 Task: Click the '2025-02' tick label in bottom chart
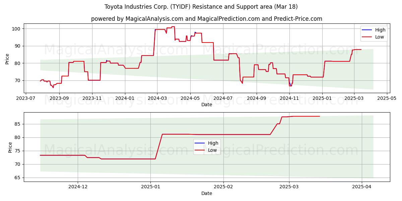(223, 187)
